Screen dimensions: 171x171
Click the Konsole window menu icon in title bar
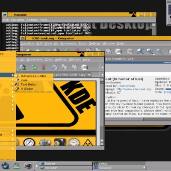(x=4, y=15)
